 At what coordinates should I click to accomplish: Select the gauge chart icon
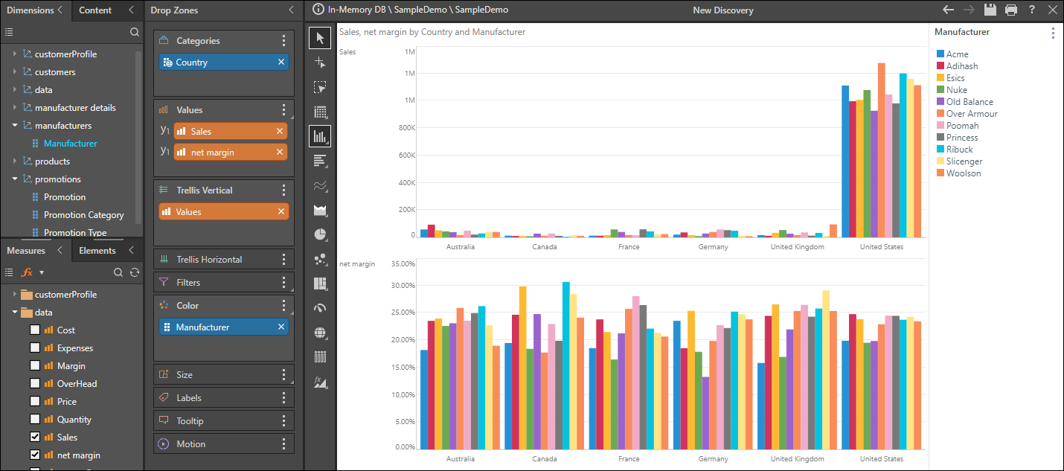pyautogui.click(x=320, y=308)
